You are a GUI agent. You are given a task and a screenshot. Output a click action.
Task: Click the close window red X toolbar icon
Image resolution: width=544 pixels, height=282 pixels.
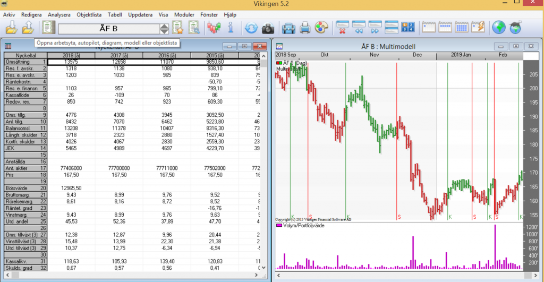[343, 28]
